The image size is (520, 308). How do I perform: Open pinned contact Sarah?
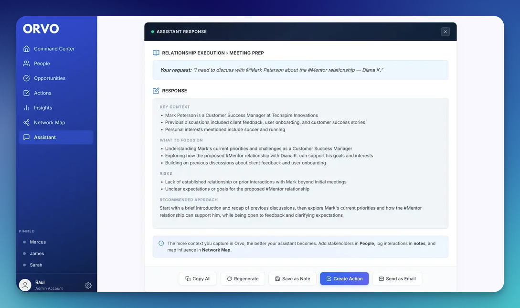pyautogui.click(x=36, y=265)
